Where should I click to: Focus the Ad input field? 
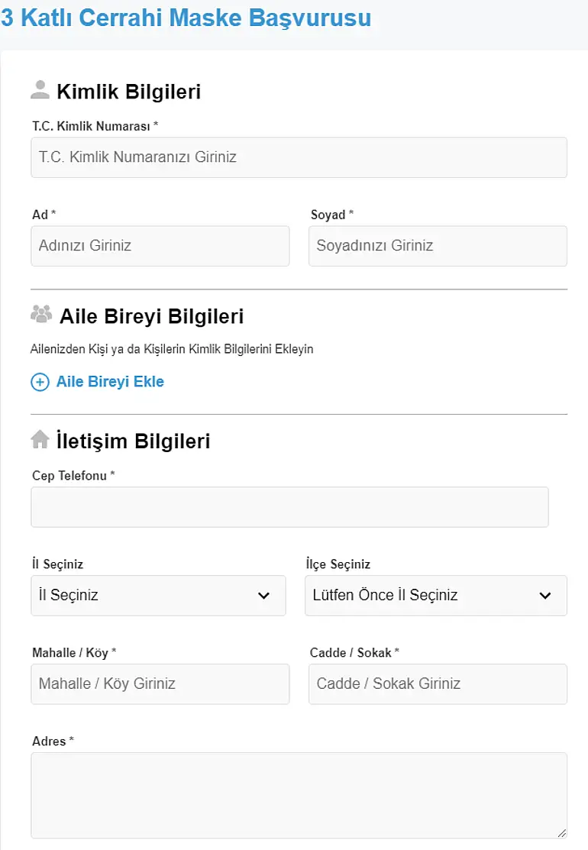pos(160,246)
